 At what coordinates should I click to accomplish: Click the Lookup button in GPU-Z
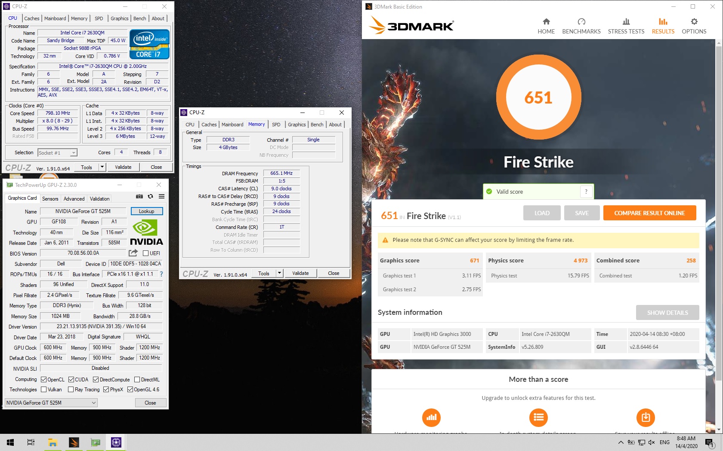point(146,211)
